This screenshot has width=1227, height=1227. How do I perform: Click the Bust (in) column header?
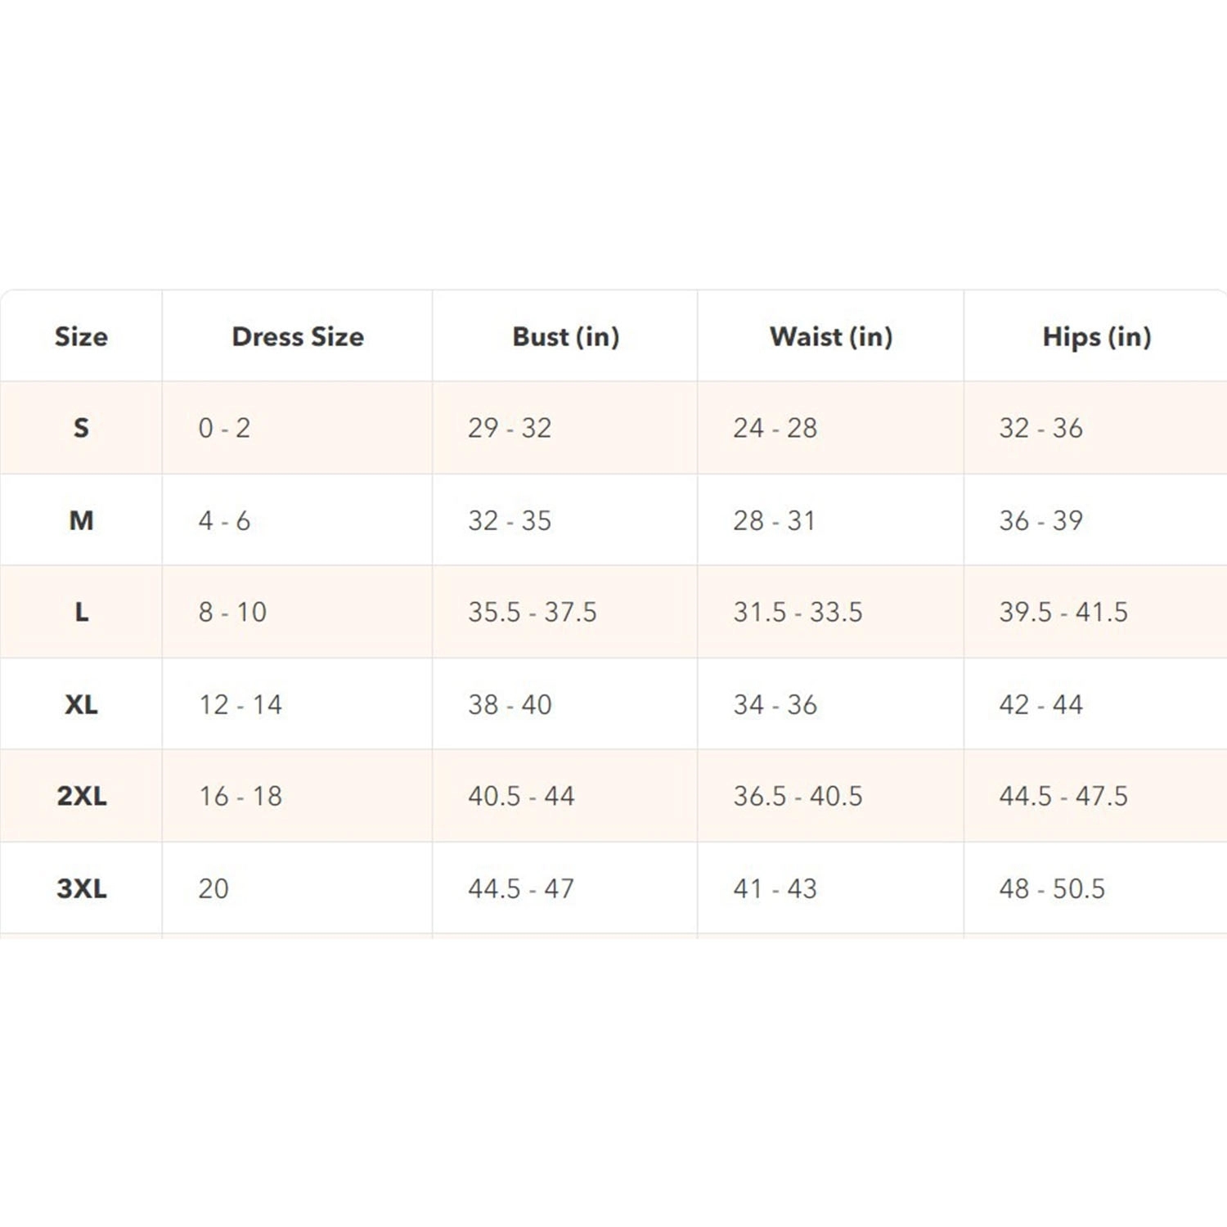point(565,336)
